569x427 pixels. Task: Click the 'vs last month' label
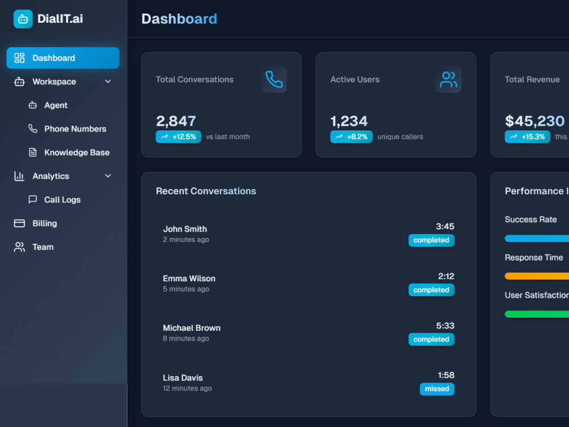[228, 137]
